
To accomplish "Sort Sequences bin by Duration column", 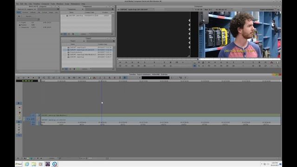I will click(x=105, y=13).
